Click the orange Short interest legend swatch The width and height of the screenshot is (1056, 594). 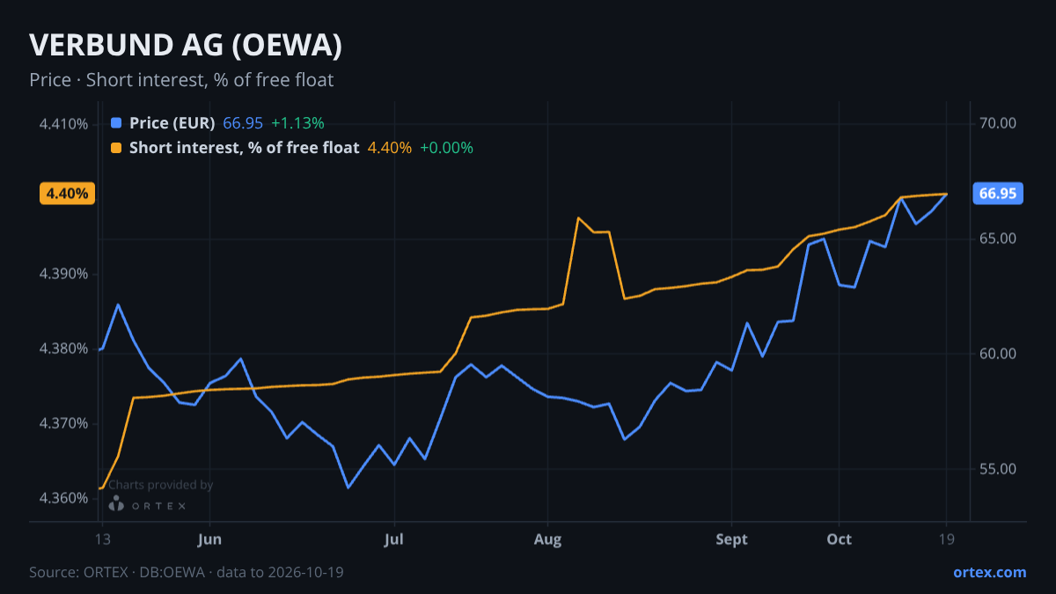point(117,148)
